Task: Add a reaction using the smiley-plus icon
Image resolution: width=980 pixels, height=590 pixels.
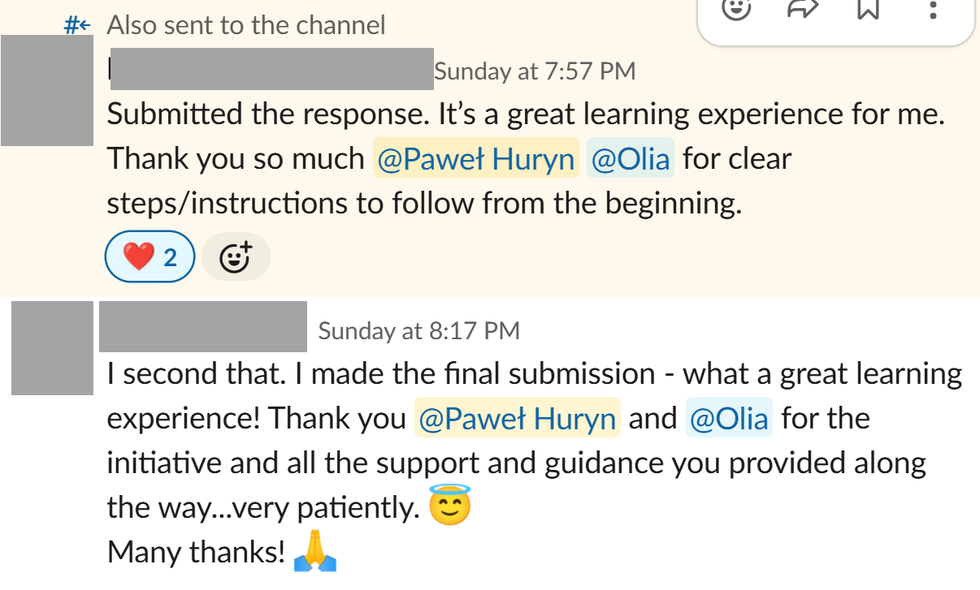Action: click(236, 256)
